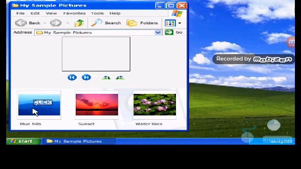Click the Sunset file name
Viewport: 301px width, 169px height.
click(x=87, y=124)
